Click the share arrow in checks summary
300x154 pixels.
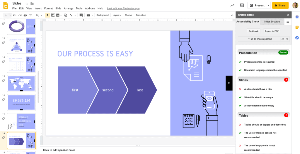(283, 39)
